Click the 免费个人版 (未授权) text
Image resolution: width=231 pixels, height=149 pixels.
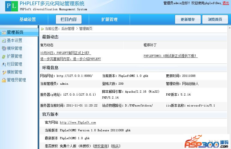[x=76, y=146]
